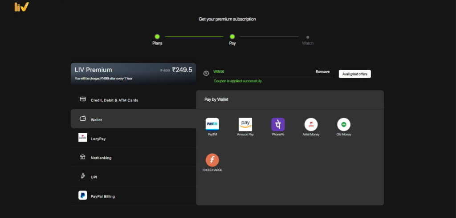Click the 'Pay by Wallet' heading

216,99
